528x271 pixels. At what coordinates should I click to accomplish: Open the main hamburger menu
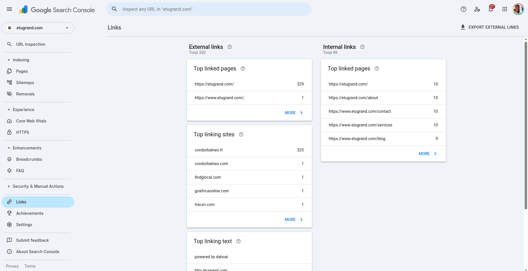click(9, 9)
